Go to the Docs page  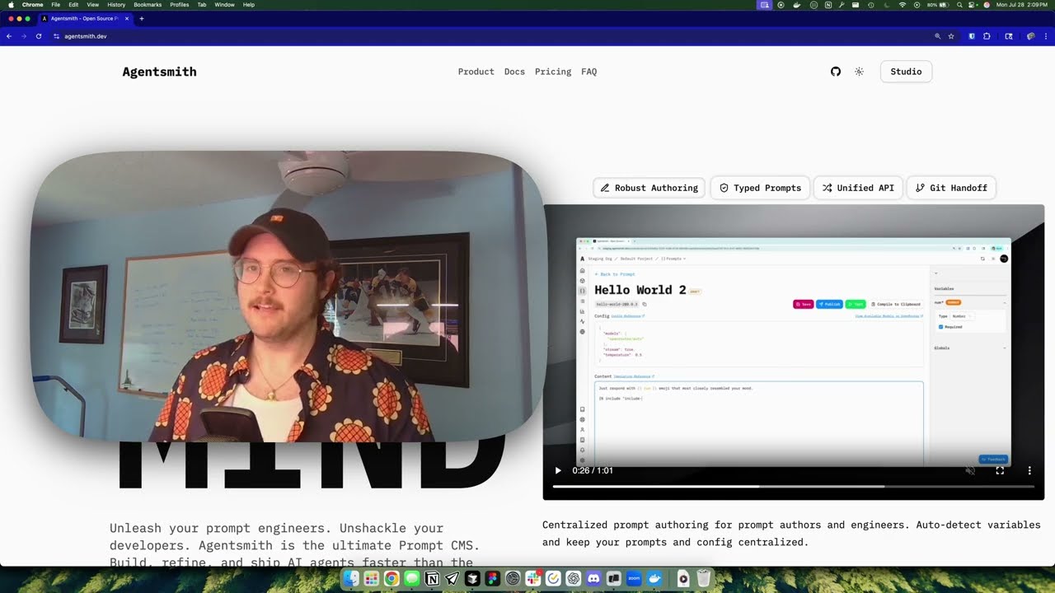(x=514, y=72)
